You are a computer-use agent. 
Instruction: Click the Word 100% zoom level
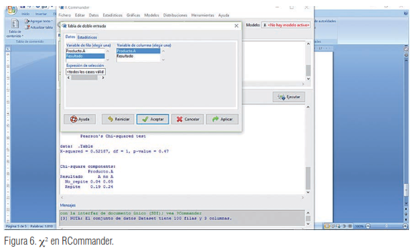click(359, 227)
